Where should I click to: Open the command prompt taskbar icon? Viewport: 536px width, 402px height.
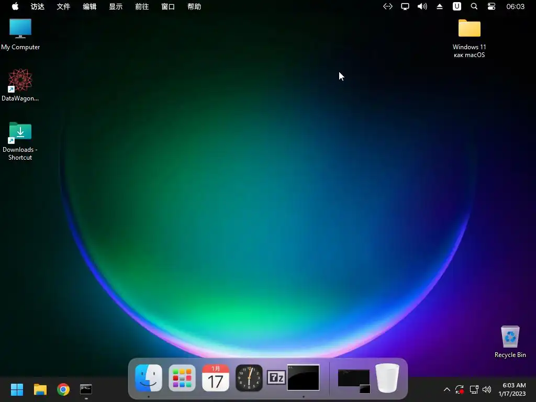[x=86, y=389]
